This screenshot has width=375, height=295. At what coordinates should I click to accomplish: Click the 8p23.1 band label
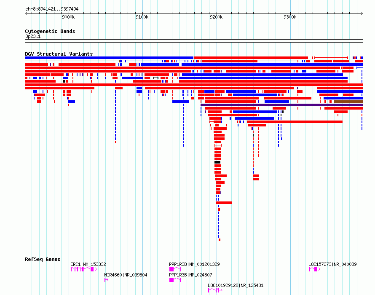(33, 36)
